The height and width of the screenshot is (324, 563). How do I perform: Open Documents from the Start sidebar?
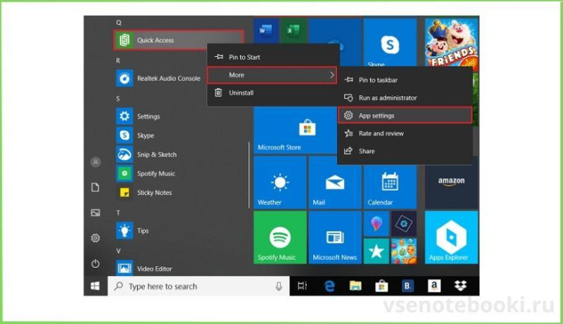coord(95,187)
